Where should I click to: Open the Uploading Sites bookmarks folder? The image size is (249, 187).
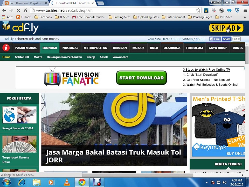146,17
